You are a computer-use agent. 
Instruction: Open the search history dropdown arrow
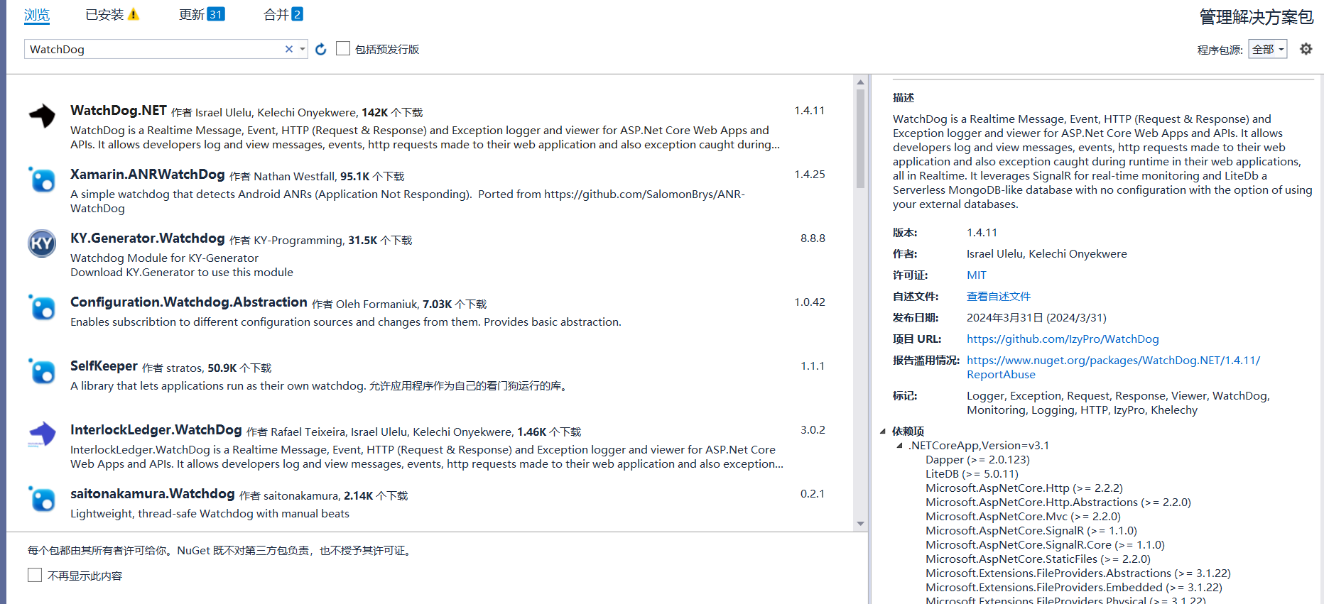tap(303, 49)
